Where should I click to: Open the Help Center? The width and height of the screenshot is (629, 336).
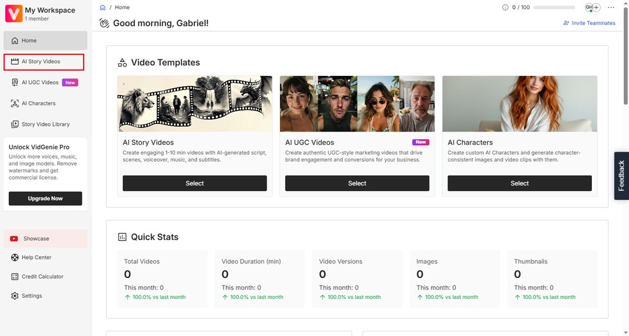(36, 257)
